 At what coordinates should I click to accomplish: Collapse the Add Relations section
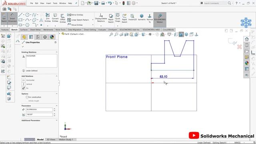pos(56,76)
